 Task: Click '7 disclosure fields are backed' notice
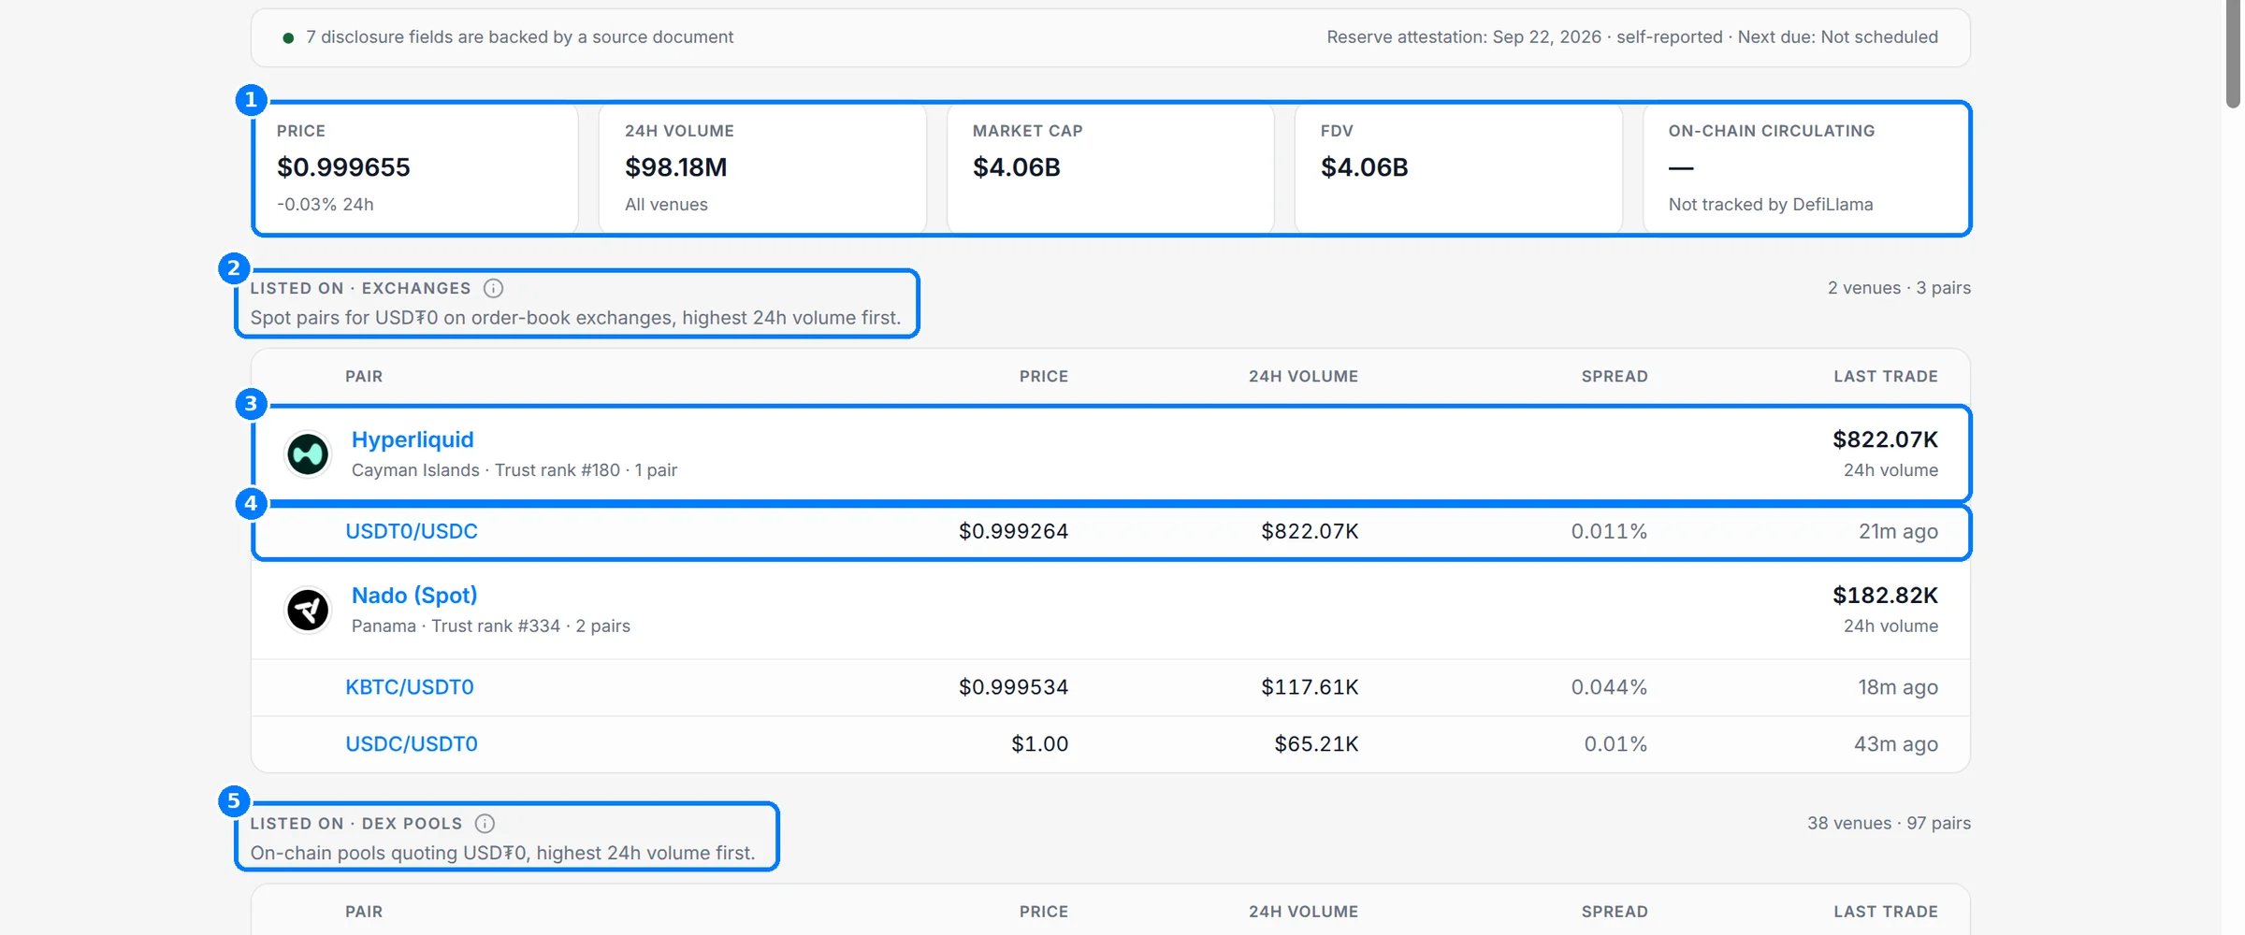519,37
